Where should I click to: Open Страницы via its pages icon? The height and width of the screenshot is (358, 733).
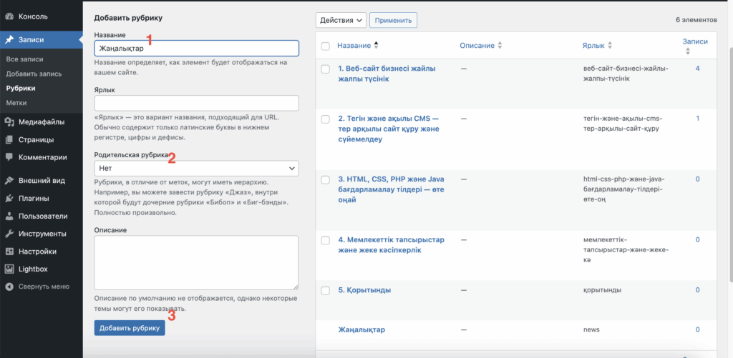[9, 140]
